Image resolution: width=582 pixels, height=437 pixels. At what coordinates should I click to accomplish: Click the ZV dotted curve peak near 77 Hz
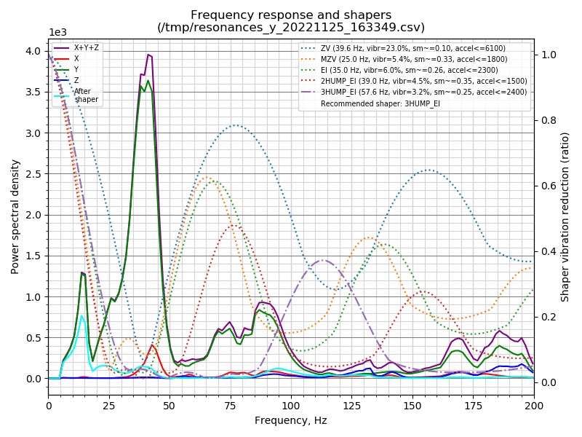click(x=236, y=125)
